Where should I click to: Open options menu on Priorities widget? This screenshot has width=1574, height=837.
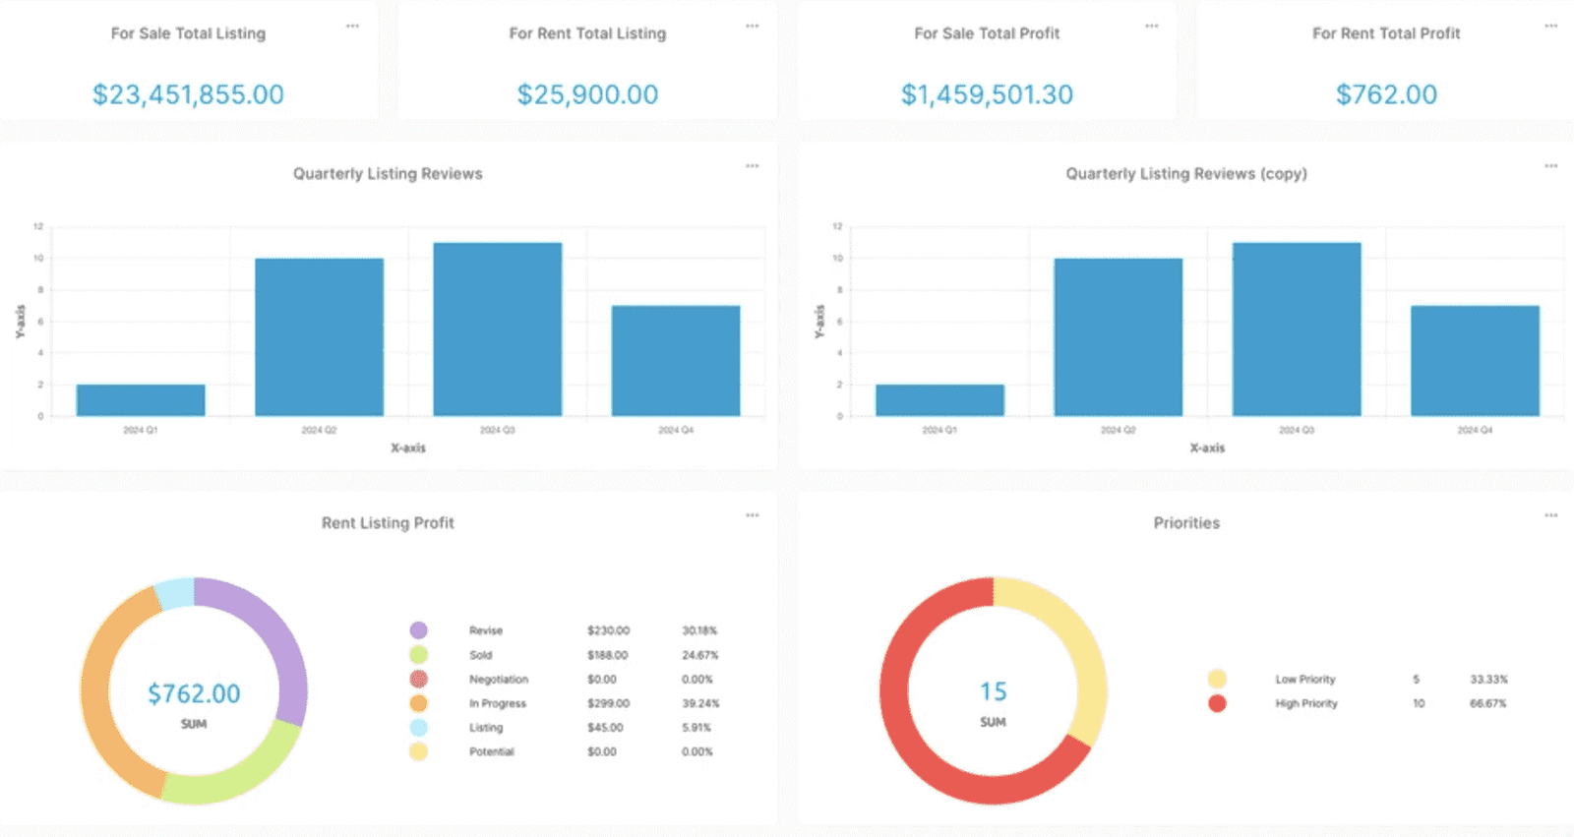(1550, 515)
